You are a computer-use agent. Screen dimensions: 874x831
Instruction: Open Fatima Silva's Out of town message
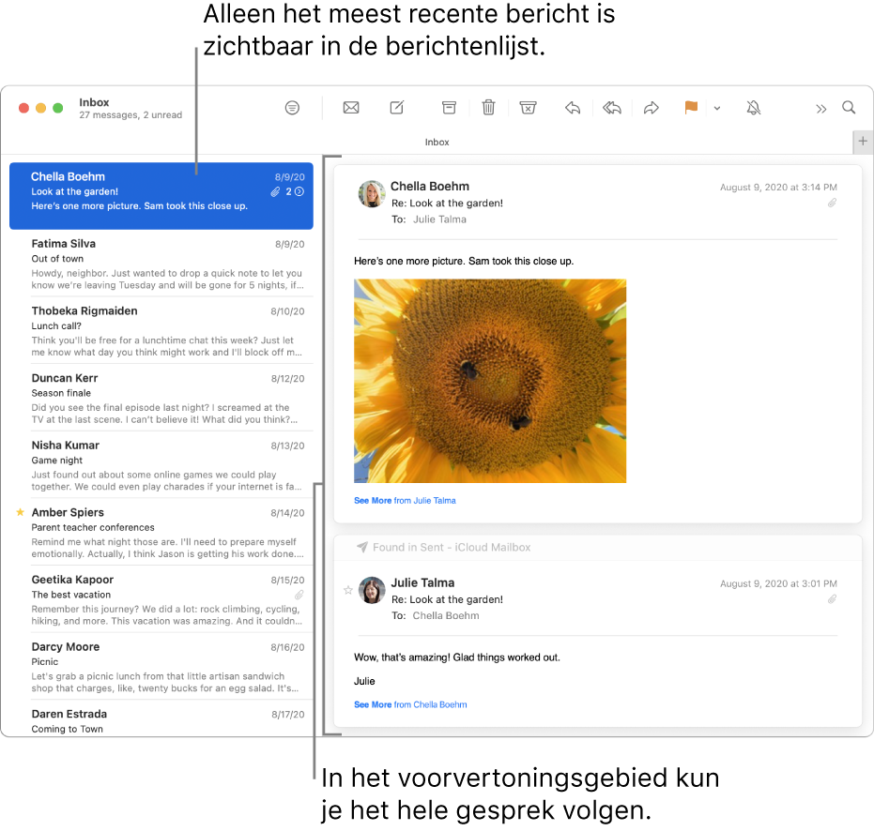tap(167, 264)
